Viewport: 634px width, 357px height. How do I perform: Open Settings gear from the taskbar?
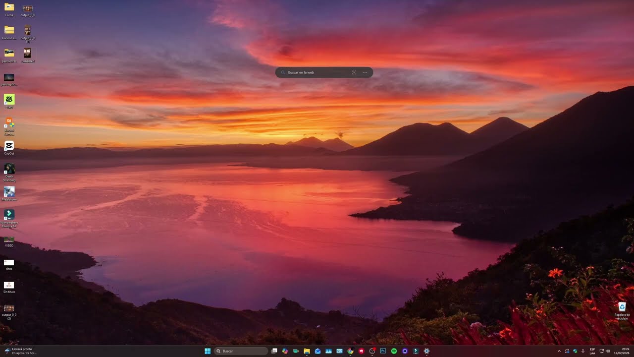point(426,351)
